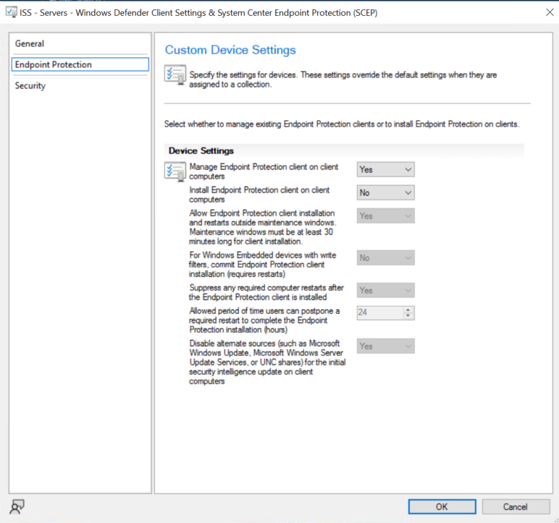The height and width of the screenshot is (523, 559).
Task: Click the checklist icon next to Manage Endpoint Protection
Action: (175, 171)
